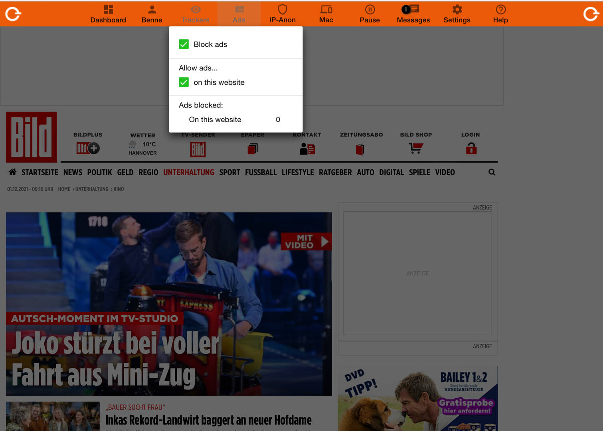Click the left eBlocker logo icon

click(13, 14)
